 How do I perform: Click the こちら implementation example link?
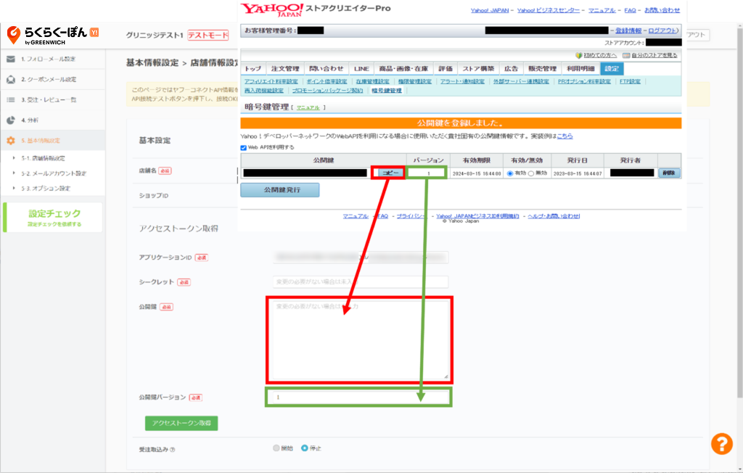565,136
